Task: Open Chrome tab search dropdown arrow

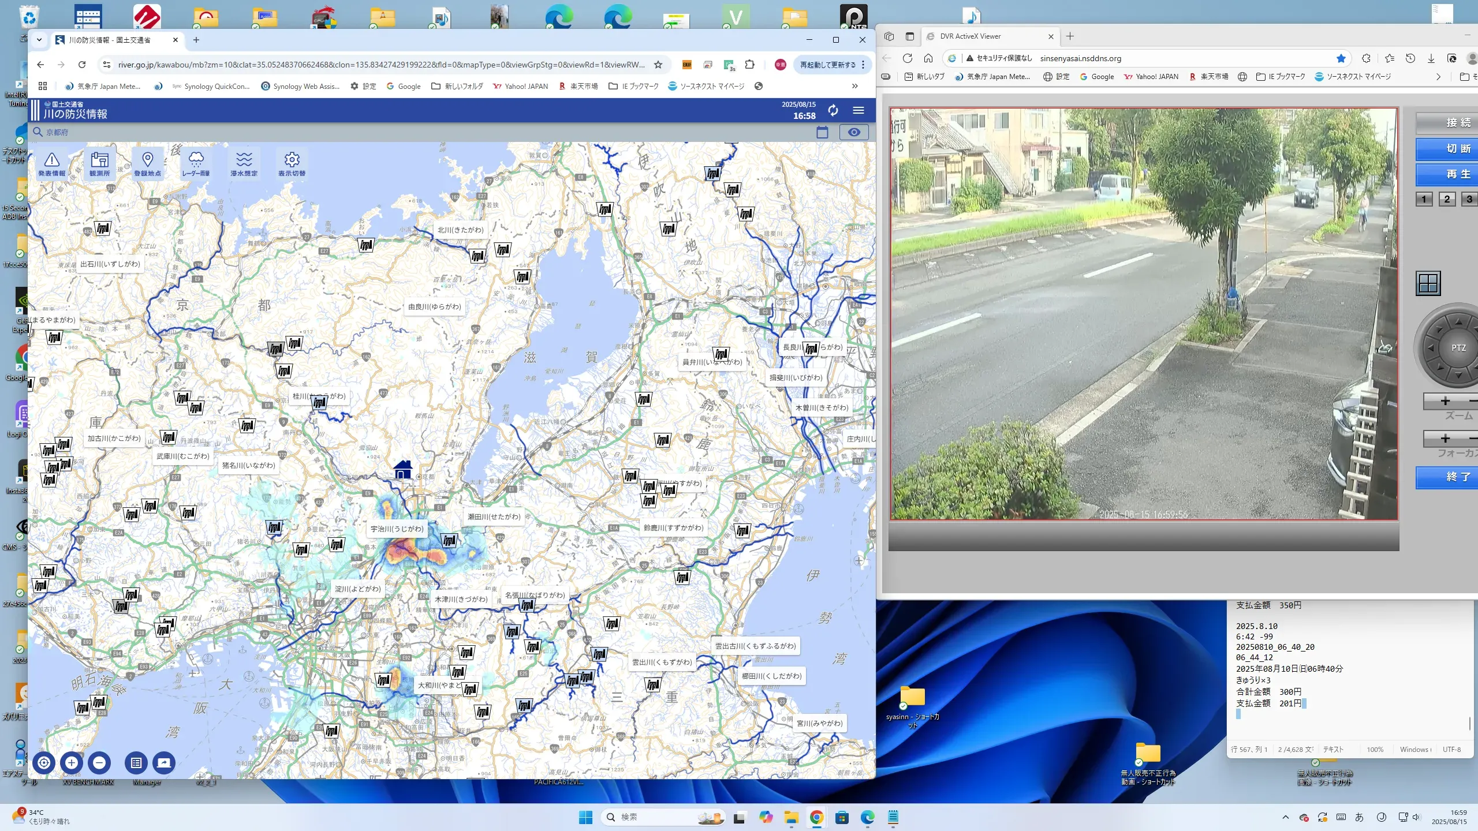Action: coord(39,40)
